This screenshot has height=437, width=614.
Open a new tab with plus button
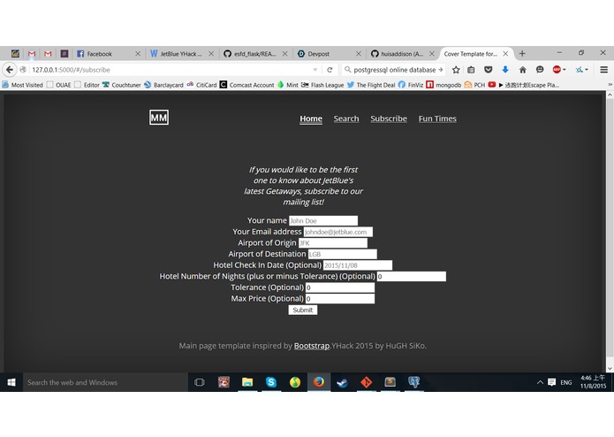tap(522, 54)
